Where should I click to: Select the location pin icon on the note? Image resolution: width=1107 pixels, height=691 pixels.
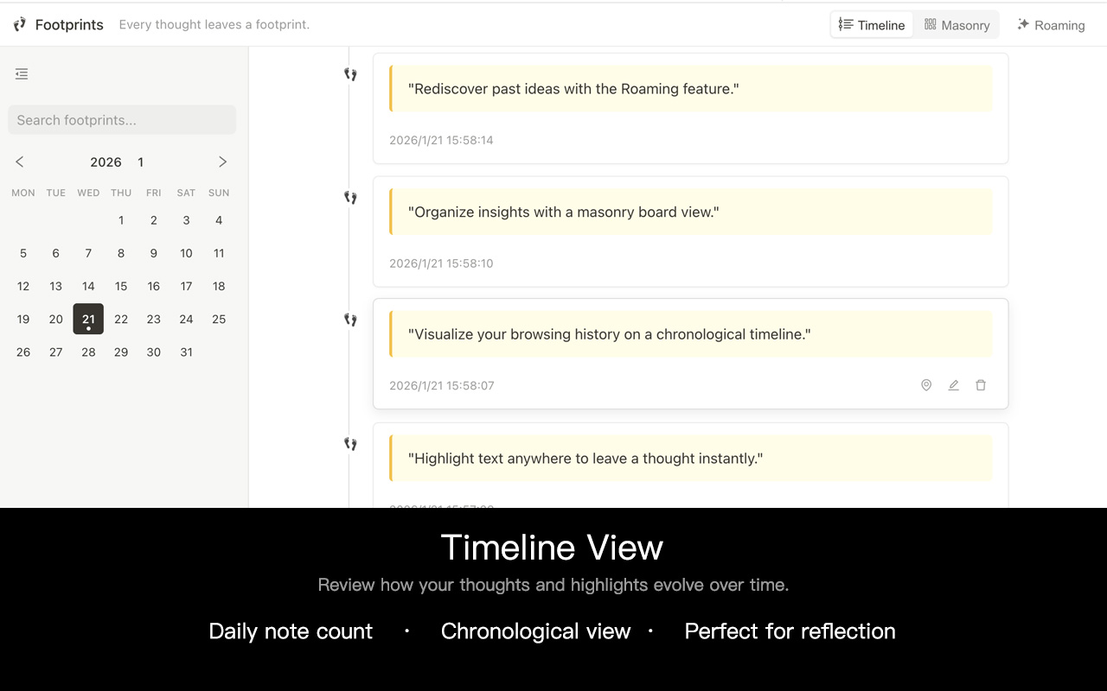point(926,385)
